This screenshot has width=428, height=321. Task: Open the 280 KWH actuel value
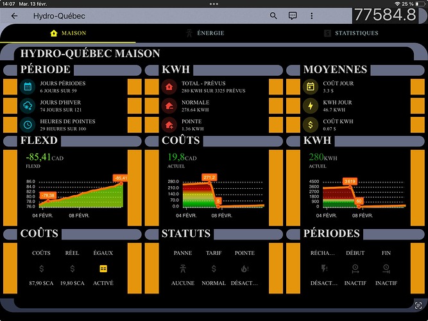click(x=323, y=157)
